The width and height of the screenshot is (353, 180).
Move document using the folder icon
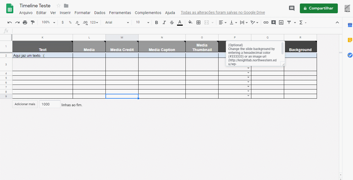66,6
